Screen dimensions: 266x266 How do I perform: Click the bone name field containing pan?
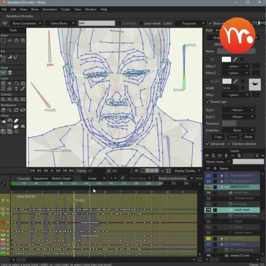click(x=97, y=23)
